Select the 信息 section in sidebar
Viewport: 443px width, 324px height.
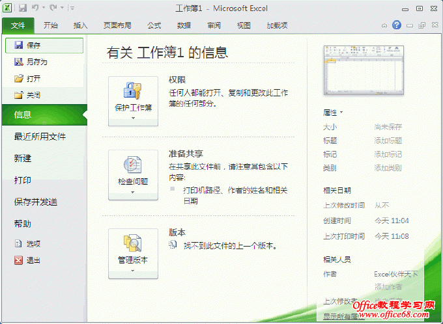tap(44, 115)
